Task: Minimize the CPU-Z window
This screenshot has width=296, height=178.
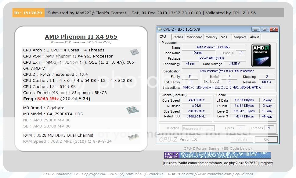Action: coord(256,29)
